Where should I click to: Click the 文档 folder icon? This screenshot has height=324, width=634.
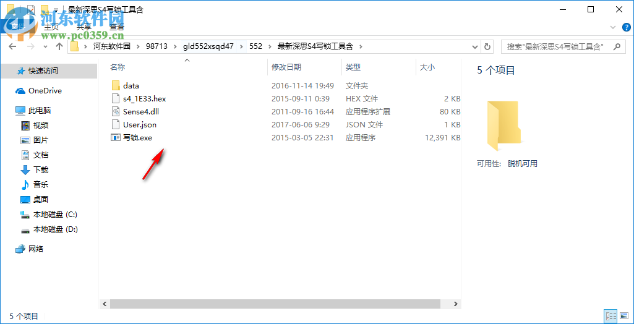click(x=25, y=155)
